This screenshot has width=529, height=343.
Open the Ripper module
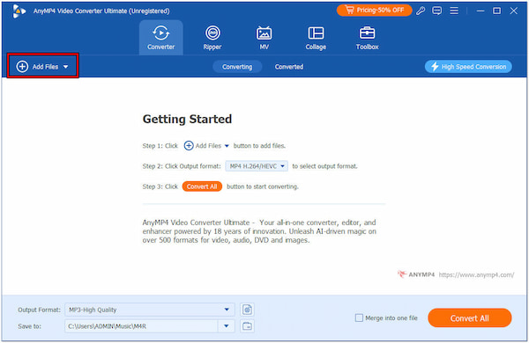(x=212, y=38)
